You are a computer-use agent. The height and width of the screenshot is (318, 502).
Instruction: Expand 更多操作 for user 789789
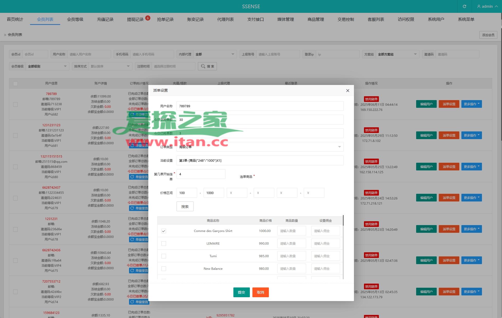[471, 104]
